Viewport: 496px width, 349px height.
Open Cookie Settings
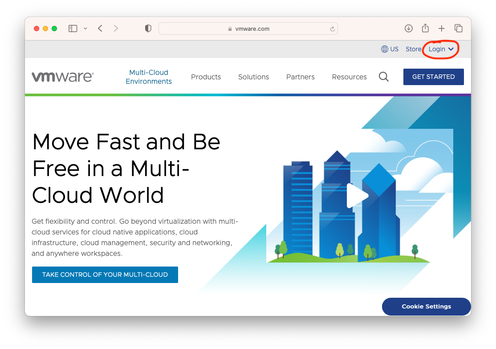[426, 306]
